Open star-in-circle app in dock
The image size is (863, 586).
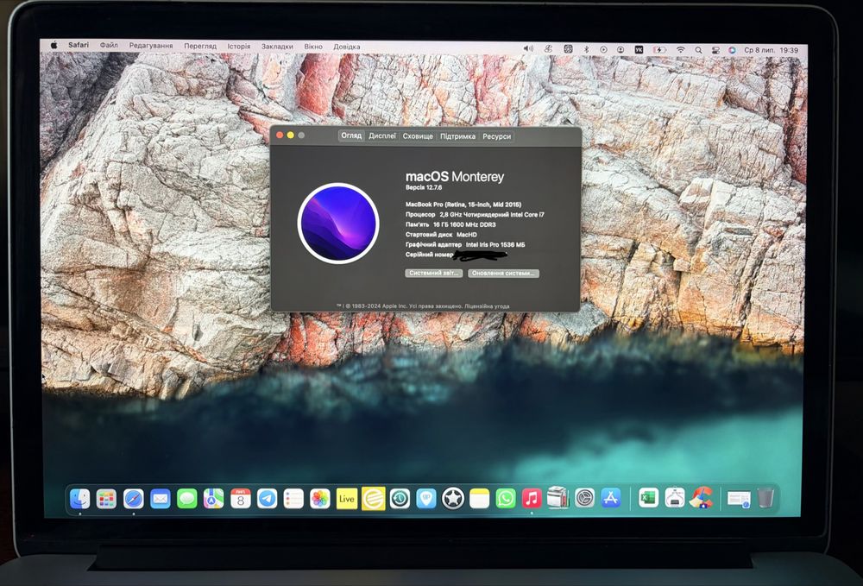(x=452, y=499)
